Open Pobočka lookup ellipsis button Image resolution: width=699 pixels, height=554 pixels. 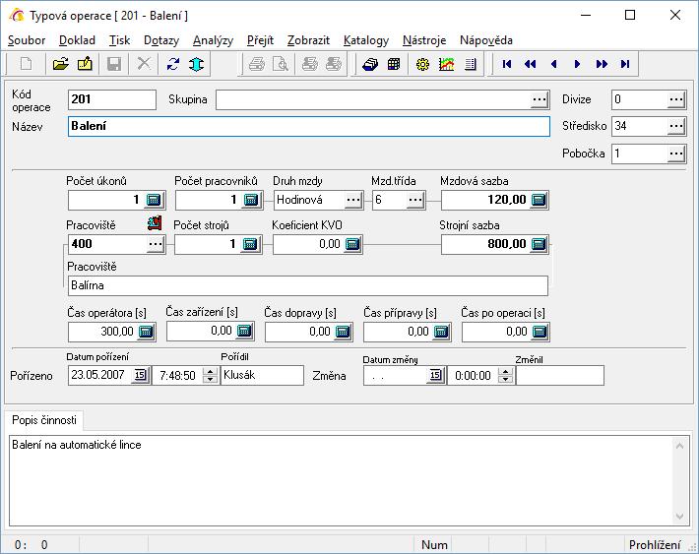tap(676, 154)
